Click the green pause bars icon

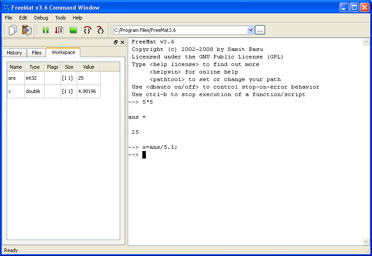coord(46,30)
